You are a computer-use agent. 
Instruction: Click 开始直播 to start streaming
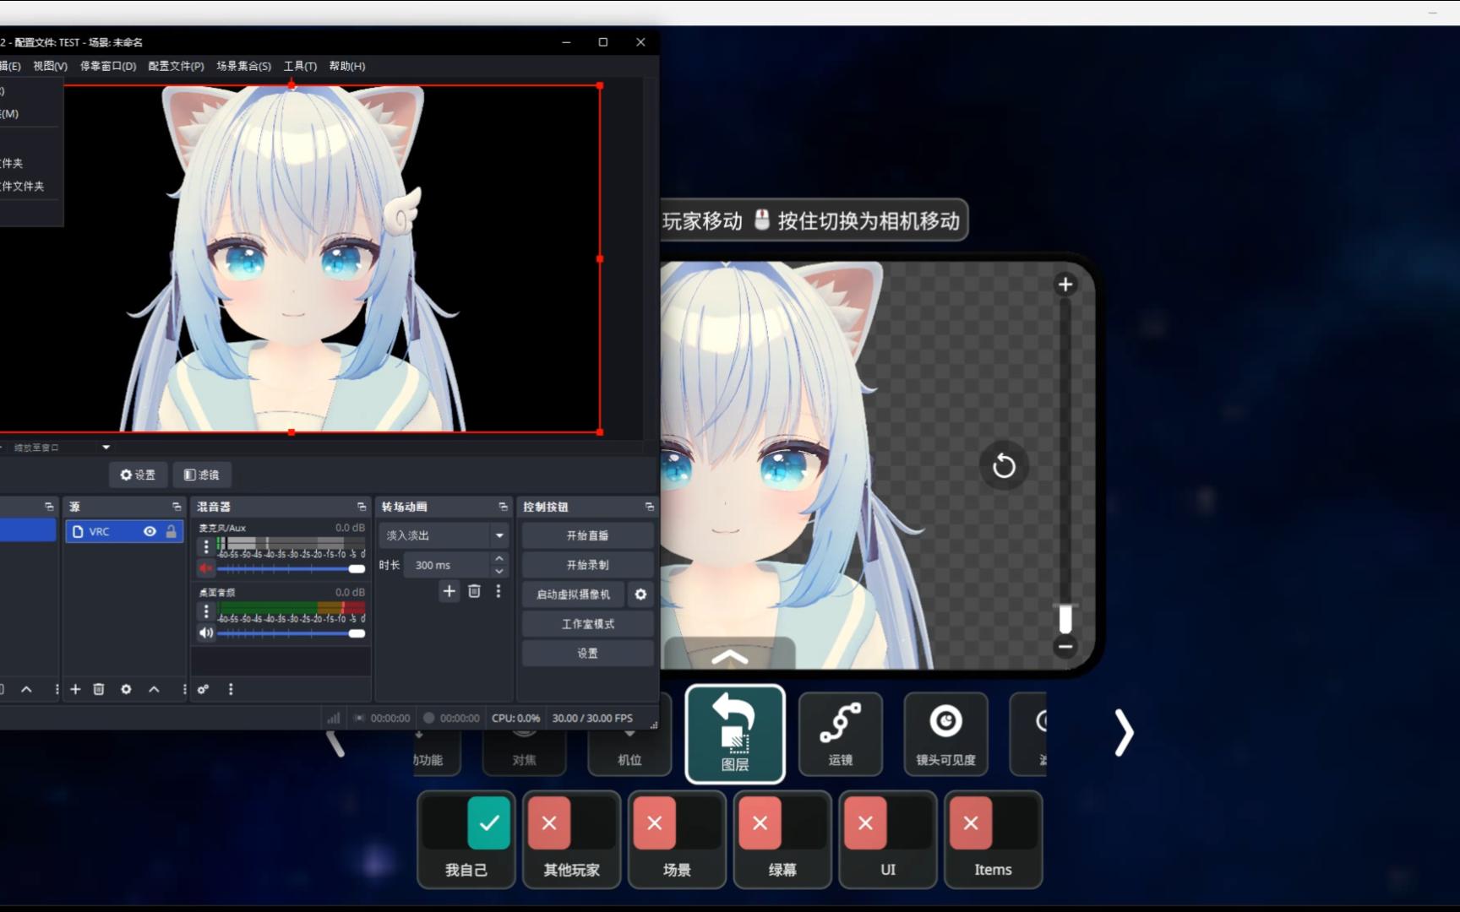pyautogui.click(x=587, y=535)
